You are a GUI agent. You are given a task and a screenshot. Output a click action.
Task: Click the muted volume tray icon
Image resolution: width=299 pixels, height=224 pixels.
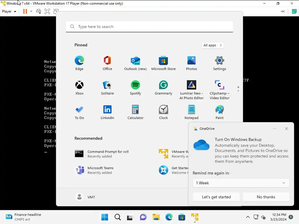coord(263,217)
